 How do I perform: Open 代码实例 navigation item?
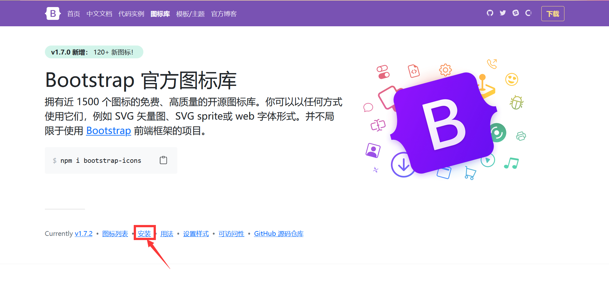coord(131,14)
